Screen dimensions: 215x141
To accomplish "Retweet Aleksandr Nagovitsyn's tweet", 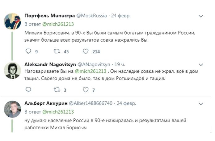I will click(x=57, y=90).
